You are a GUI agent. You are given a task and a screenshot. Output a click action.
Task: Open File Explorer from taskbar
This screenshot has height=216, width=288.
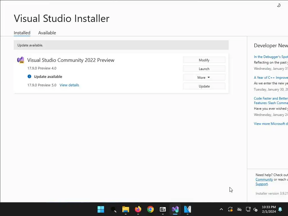[126, 209]
